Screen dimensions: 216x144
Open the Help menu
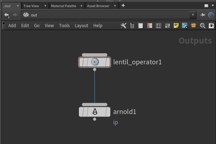(98, 26)
